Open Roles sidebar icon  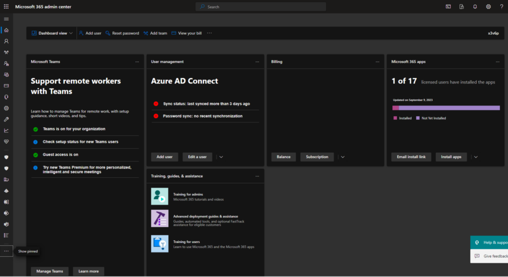point(6,64)
